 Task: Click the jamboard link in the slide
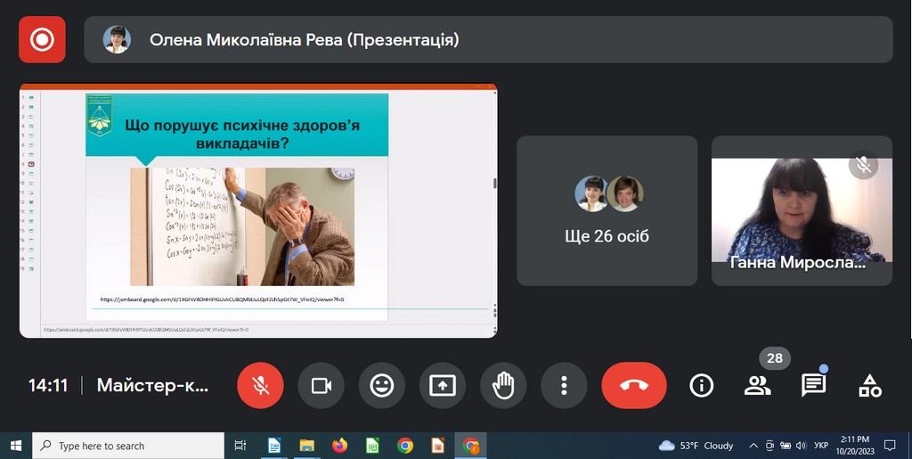pos(222,299)
